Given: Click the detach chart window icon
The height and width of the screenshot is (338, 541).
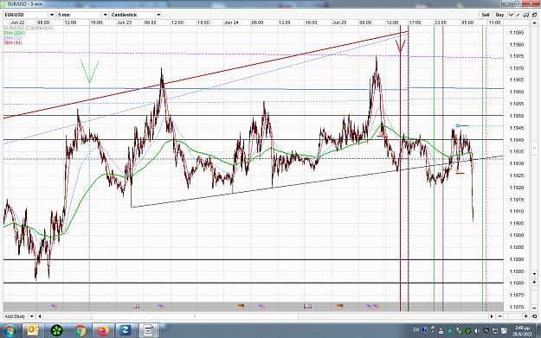Looking at the screenshot, I should click(534, 15).
